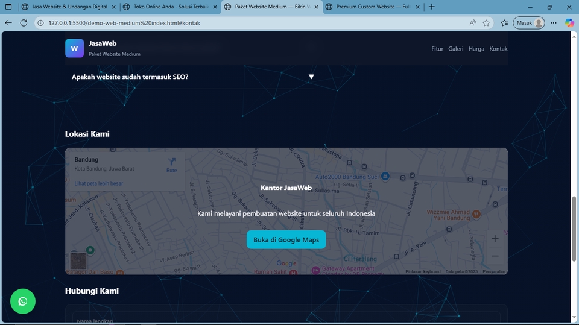Reload the page with the refresh icon
The height and width of the screenshot is (325, 579).
(x=24, y=23)
